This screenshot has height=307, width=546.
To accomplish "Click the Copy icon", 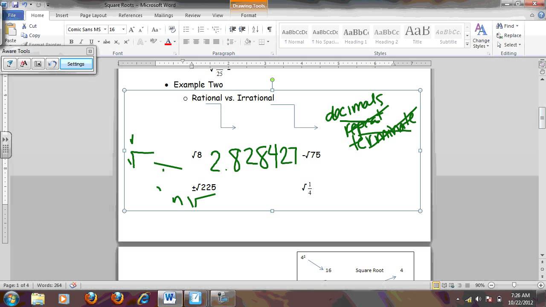I will tap(24, 35).
